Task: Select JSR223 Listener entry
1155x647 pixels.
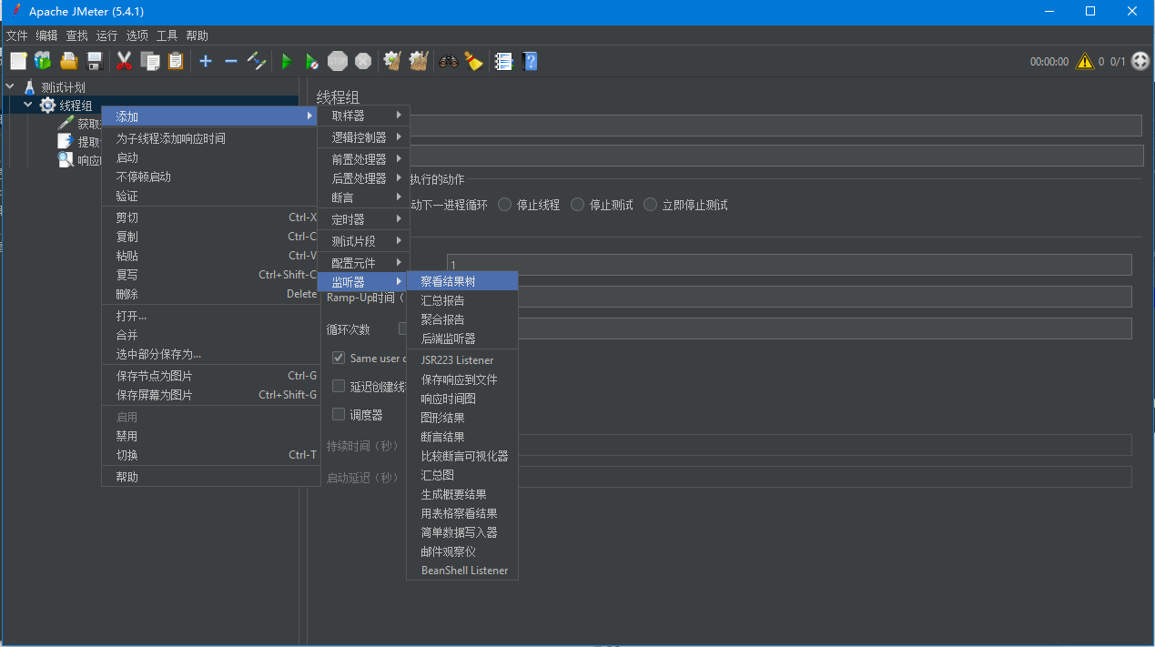Action: (462, 360)
